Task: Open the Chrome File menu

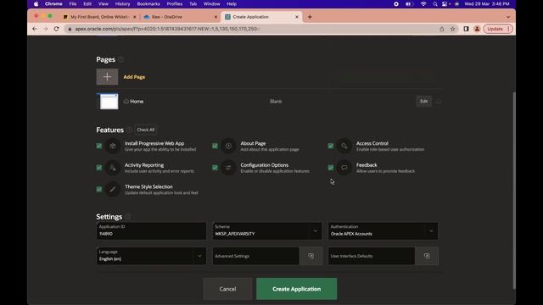Action: pyautogui.click(x=73, y=3)
